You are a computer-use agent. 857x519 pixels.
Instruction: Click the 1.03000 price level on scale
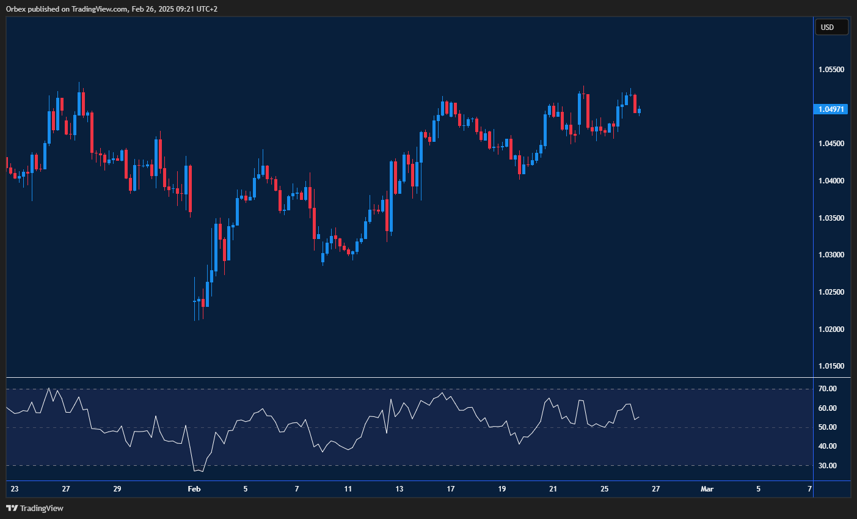point(831,255)
